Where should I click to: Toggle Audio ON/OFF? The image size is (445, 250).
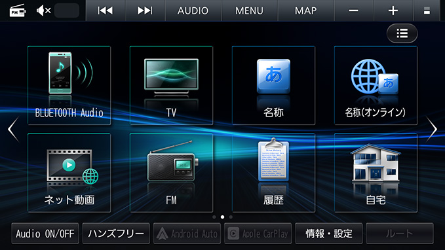coord(45,234)
